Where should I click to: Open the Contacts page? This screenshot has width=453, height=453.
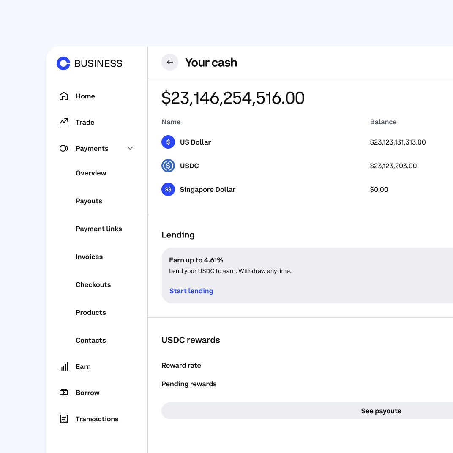click(91, 340)
